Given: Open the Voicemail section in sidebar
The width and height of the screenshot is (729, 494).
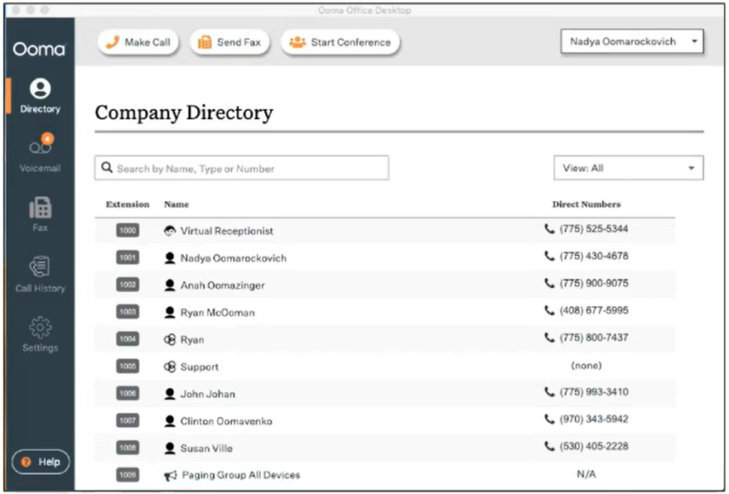Looking at the screenshot, I should (x=40, y=154).
